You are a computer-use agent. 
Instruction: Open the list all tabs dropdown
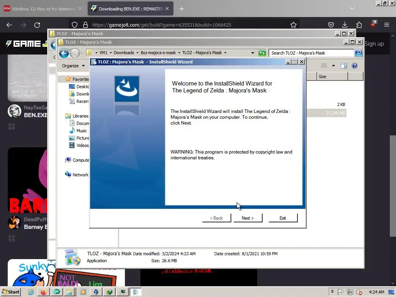[x=352, y=9]
